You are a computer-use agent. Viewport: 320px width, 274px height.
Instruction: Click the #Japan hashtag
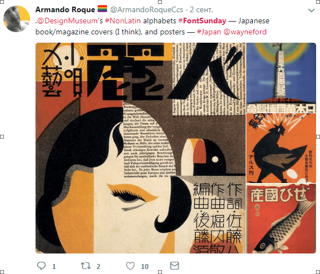pyautogui.click(x=209, y=32)
